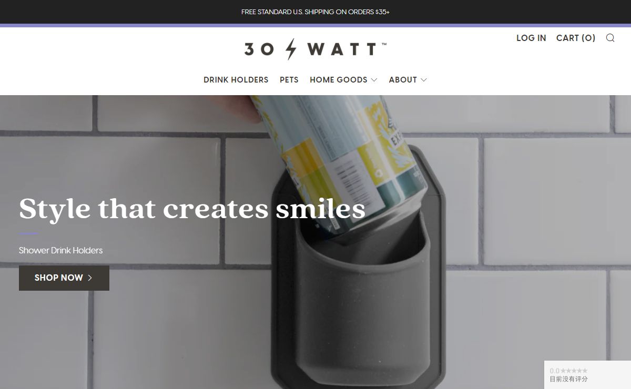Viewport: 631px width, 389px height.
Task: Open the LOG IN link
Action: [x=531, y=38]
